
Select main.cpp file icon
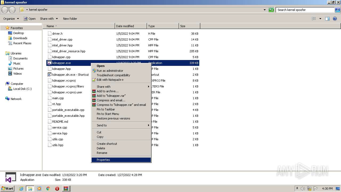tap(50, 98)
